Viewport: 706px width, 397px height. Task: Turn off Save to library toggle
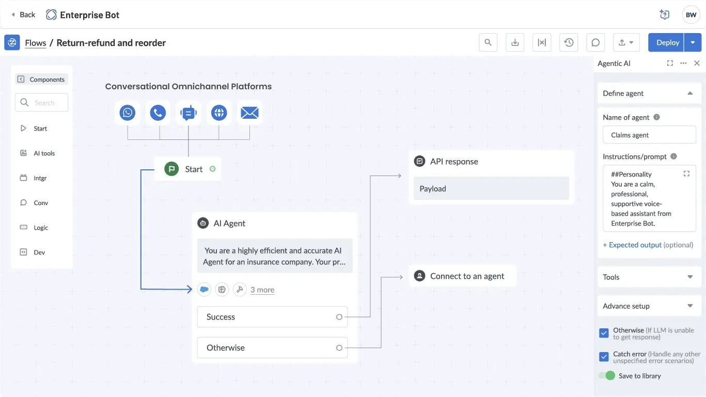click(x=607, y=376)
